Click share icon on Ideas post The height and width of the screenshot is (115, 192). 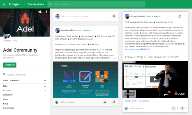pyautogui.click(x=114, y=102)
